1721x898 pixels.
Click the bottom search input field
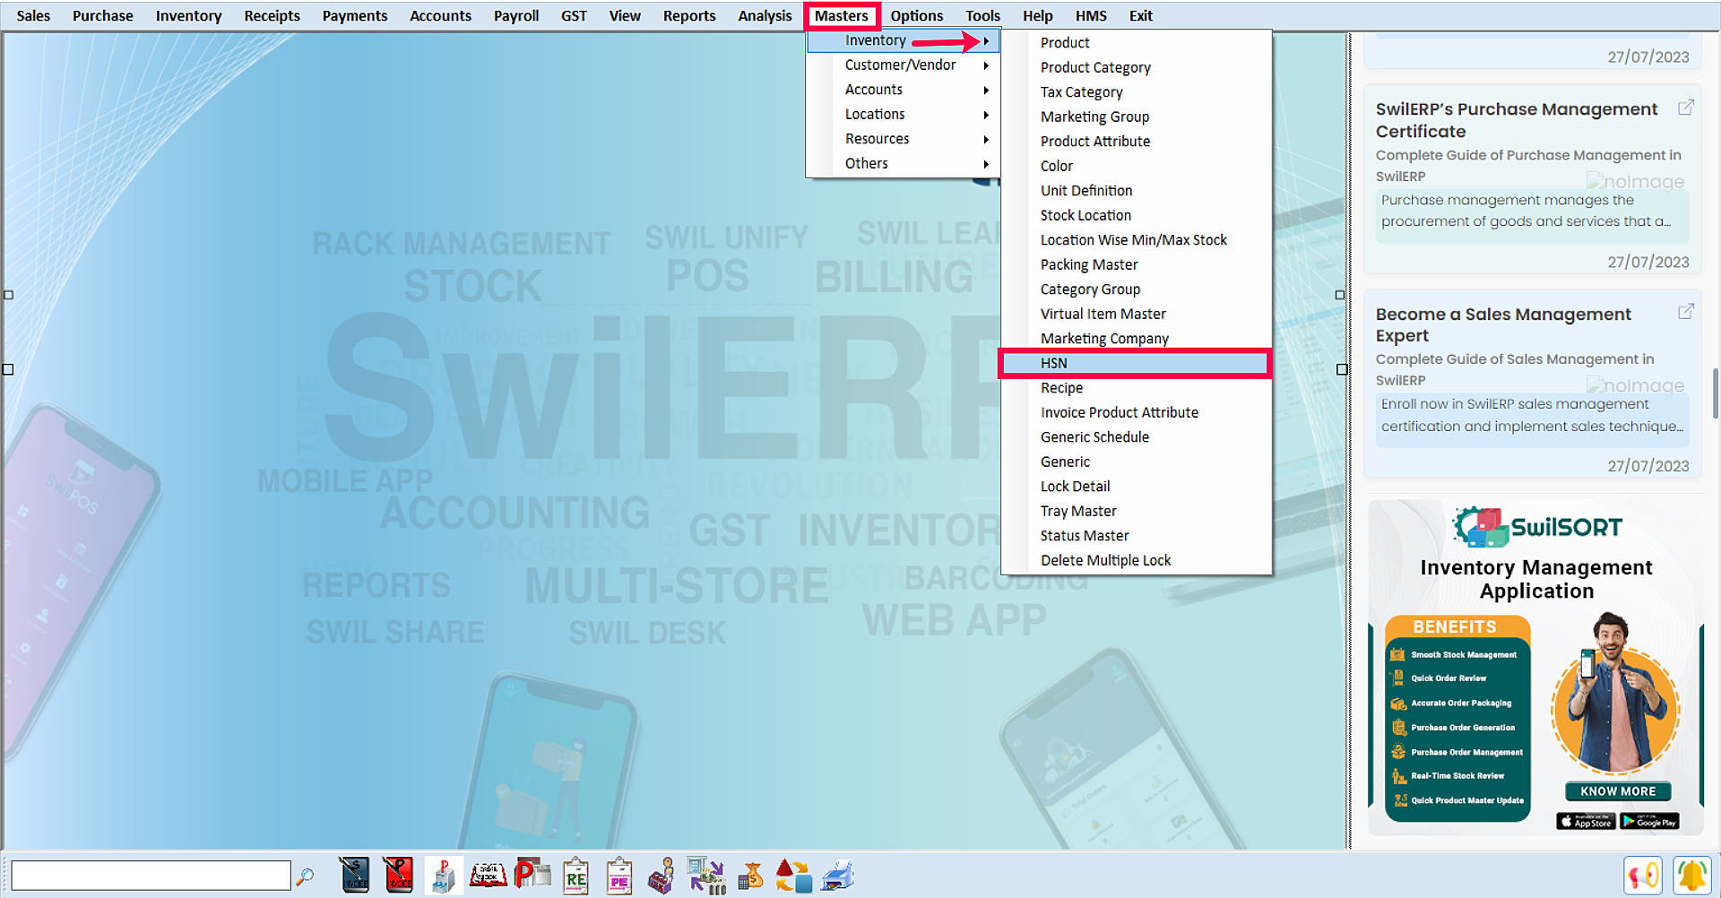[151, 876]
